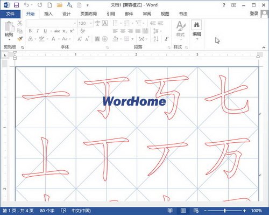Click the 100% zoom level
The height and width of the screenshot is (215, 269).
pos(257,211)
